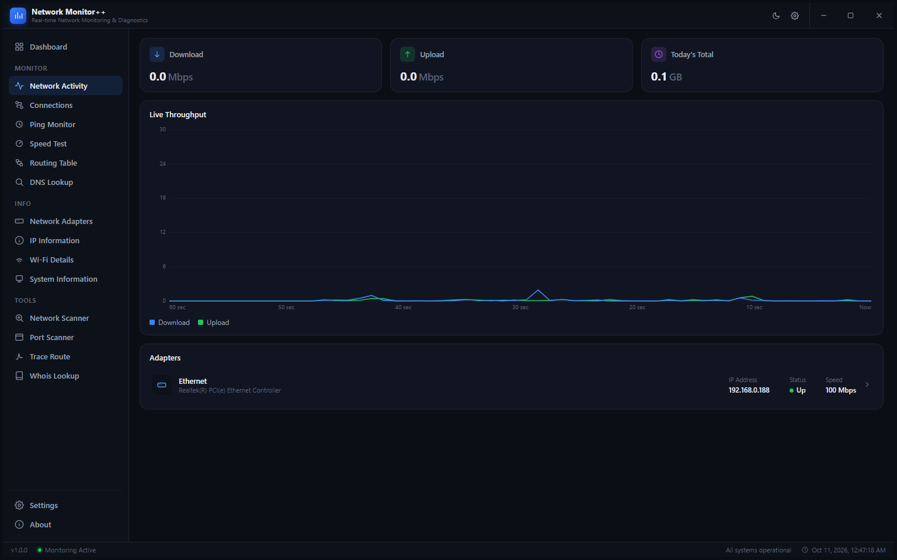897x560 pixels.
Task: Open the Dashboard page
Action: pos(65,47)
